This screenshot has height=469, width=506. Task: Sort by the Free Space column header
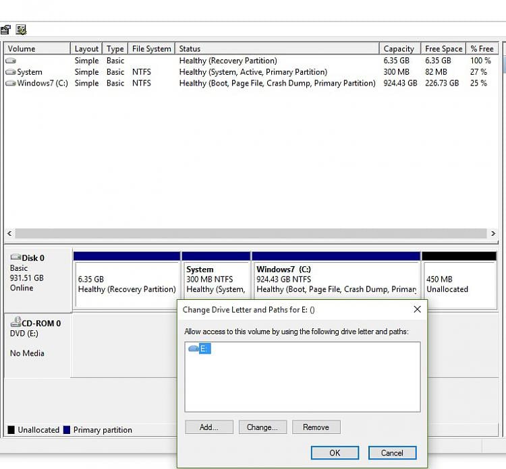click(x=443, y=49)
